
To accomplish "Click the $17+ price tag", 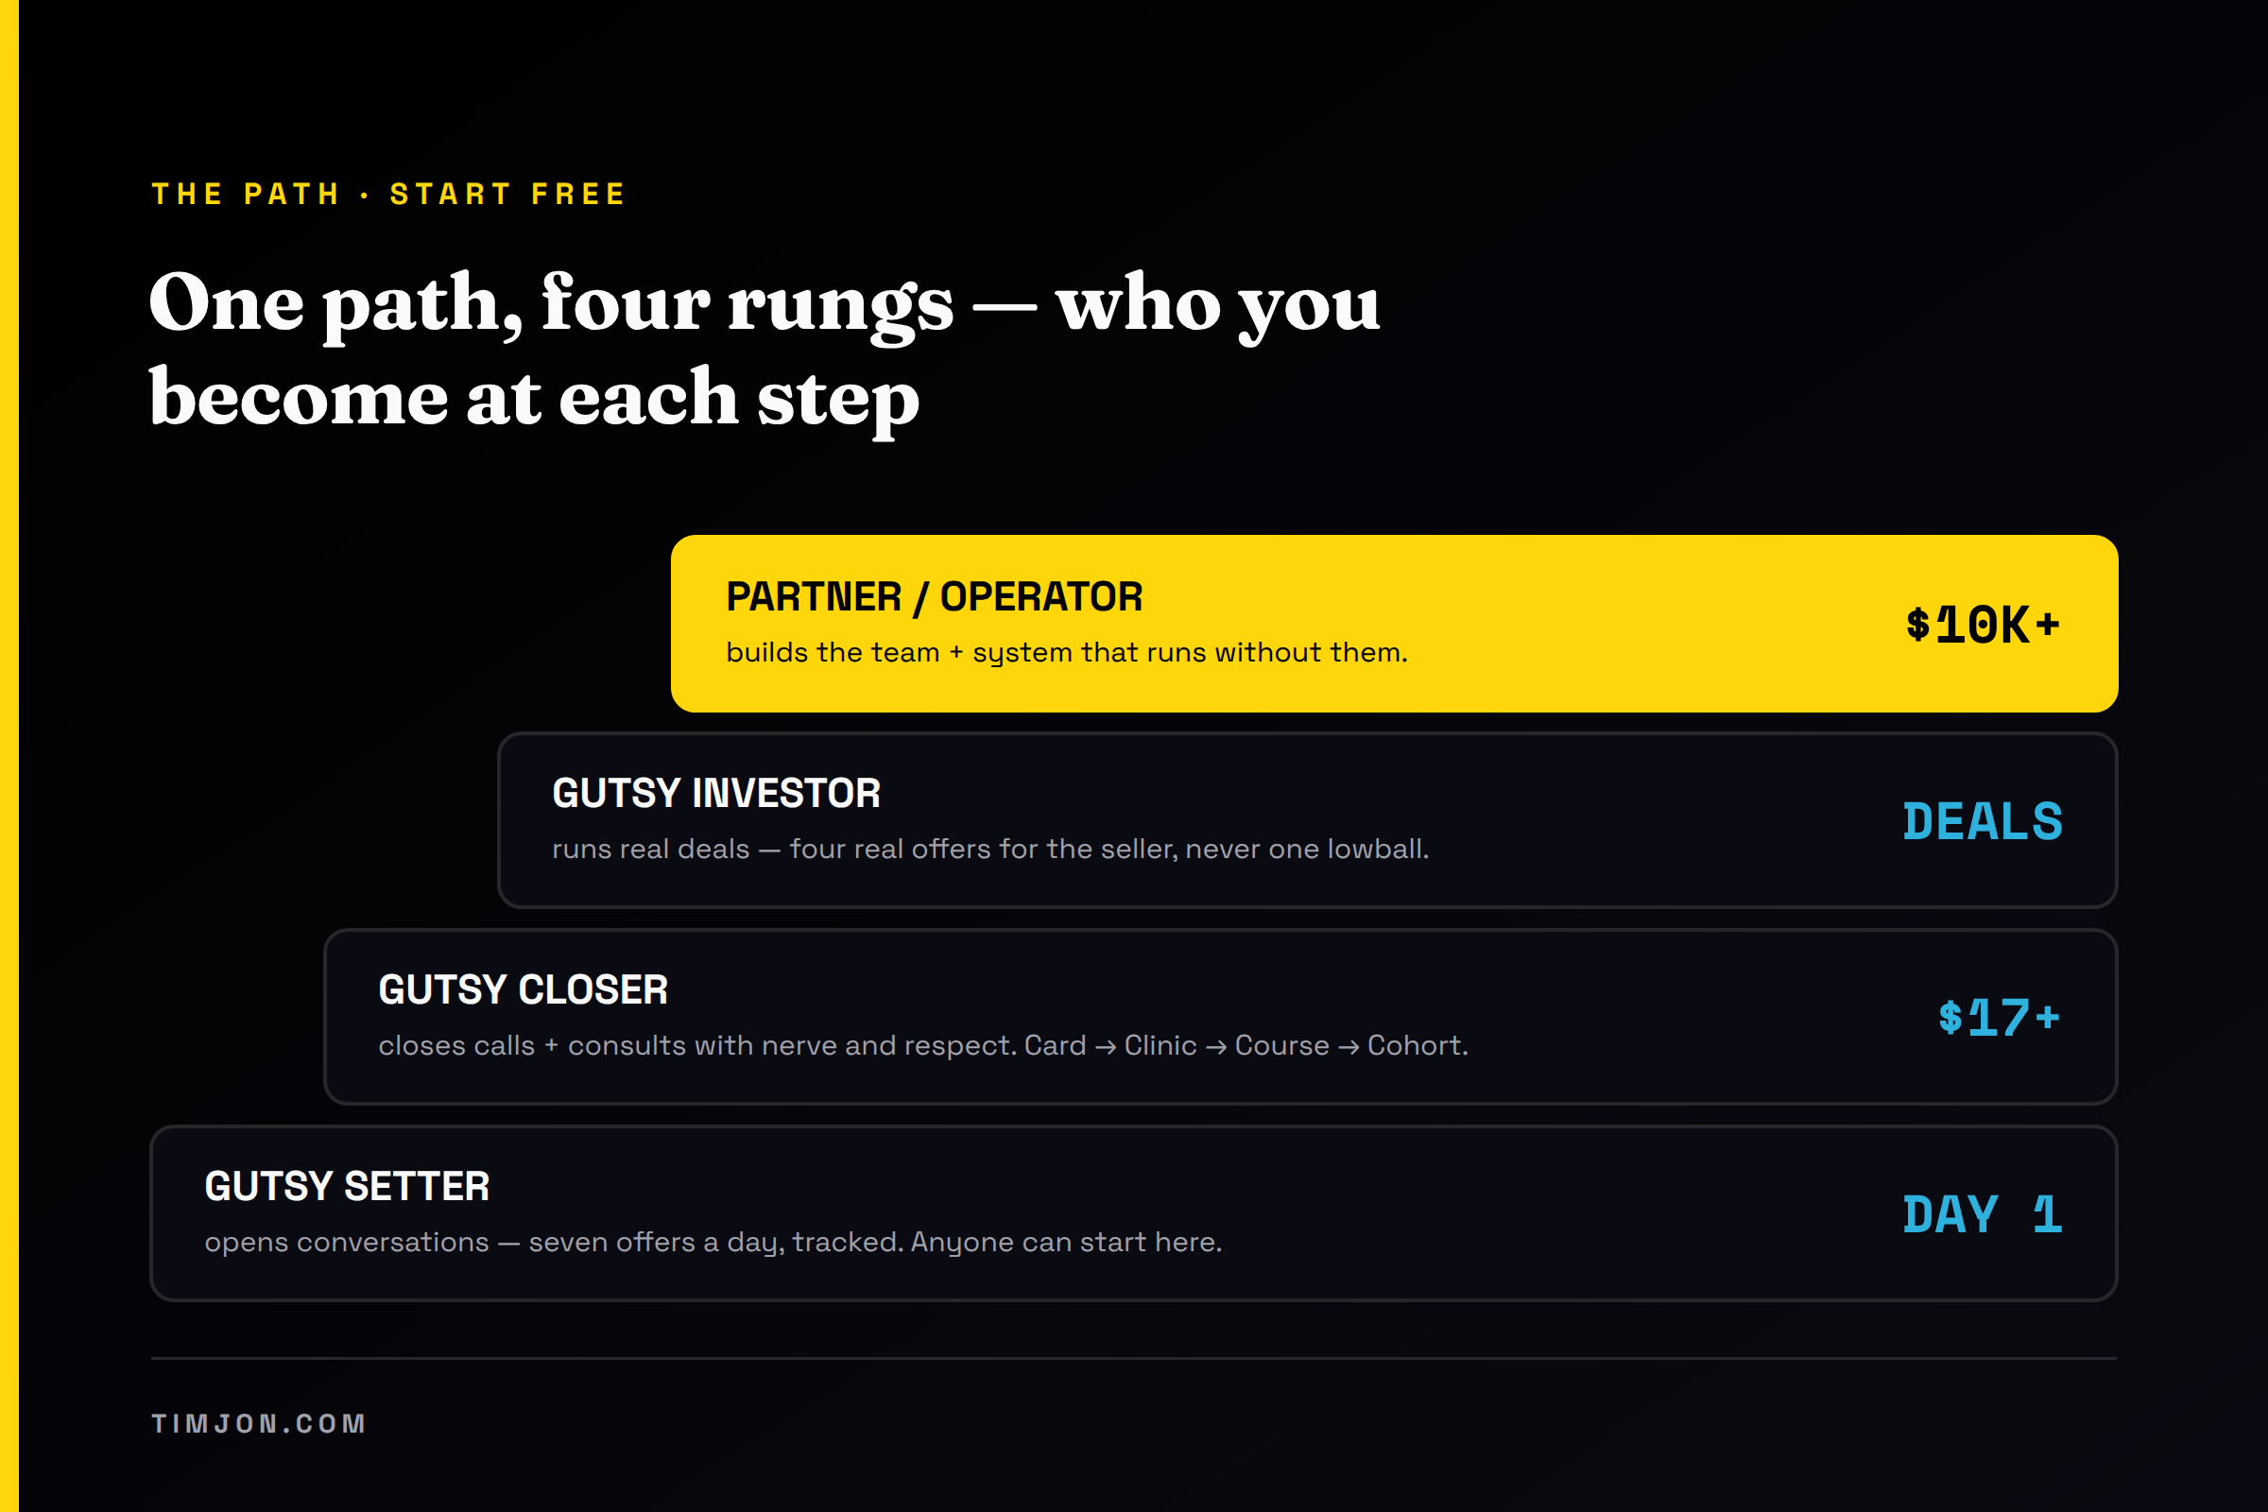I will [1999, 1019].
